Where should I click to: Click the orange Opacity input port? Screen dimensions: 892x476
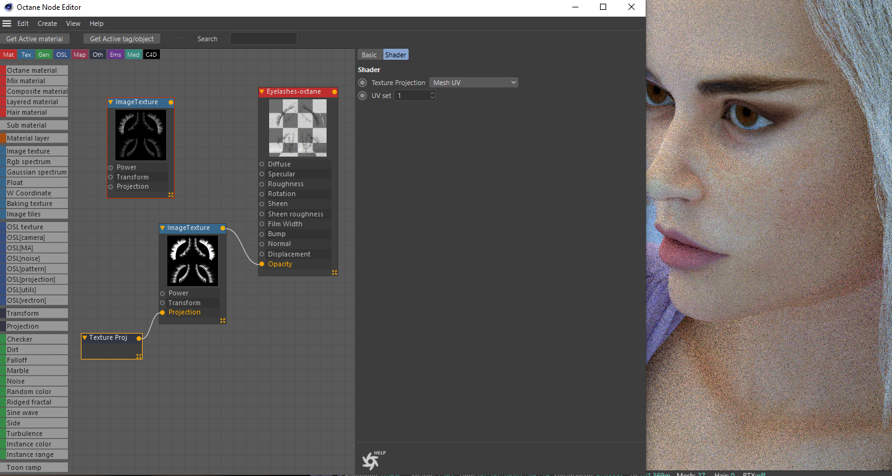coord(262,264)
